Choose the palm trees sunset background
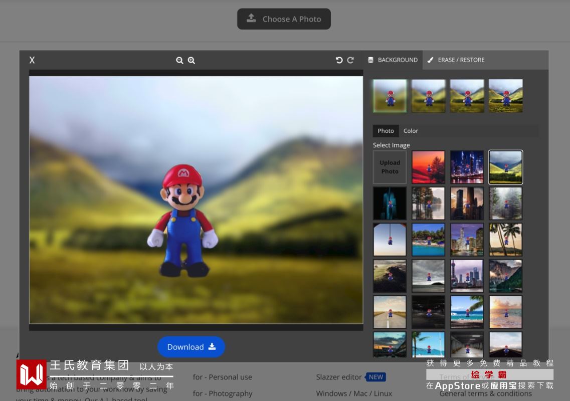570x401 pixels. (505, 240)
